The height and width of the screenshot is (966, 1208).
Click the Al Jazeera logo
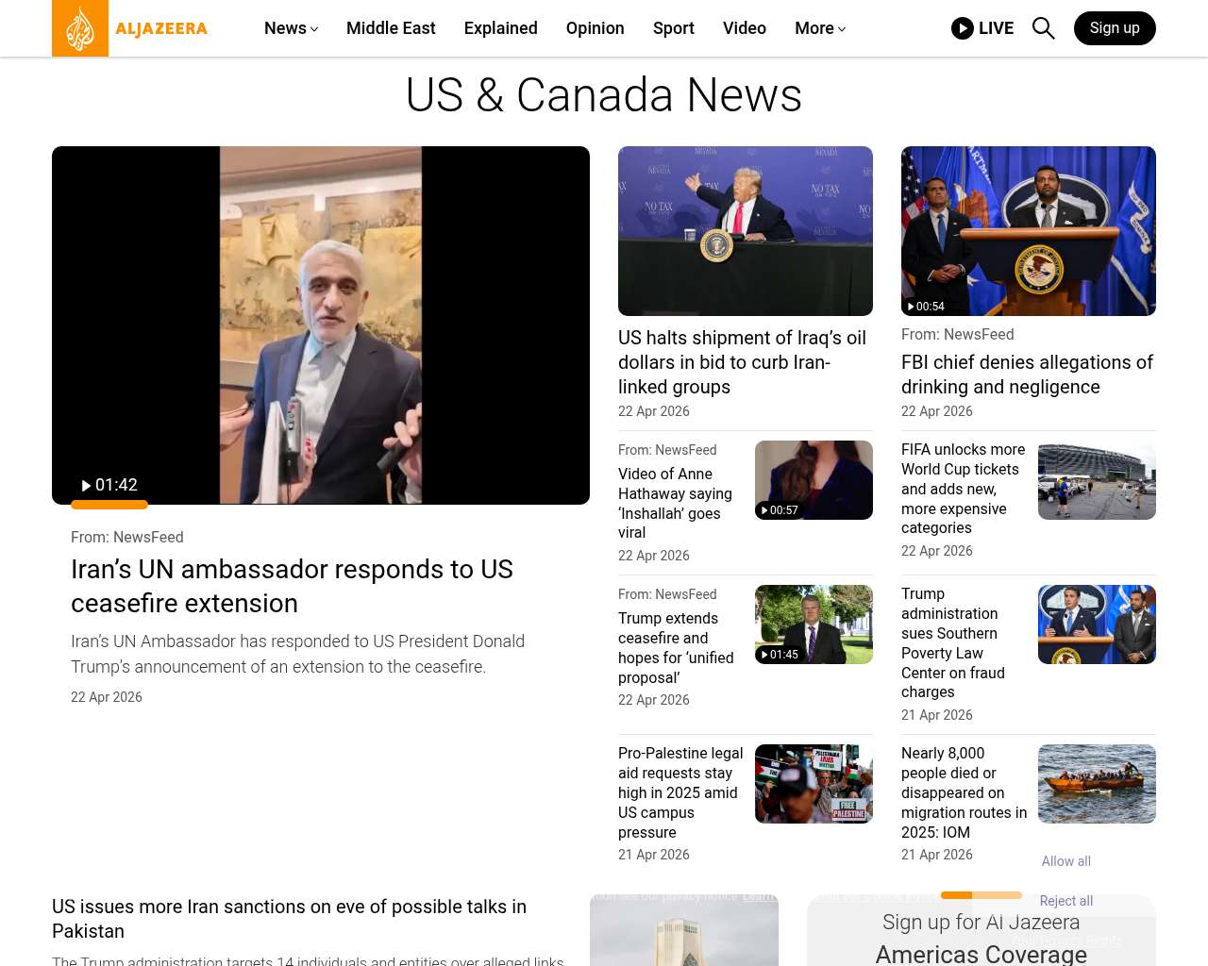coord(130,28)
